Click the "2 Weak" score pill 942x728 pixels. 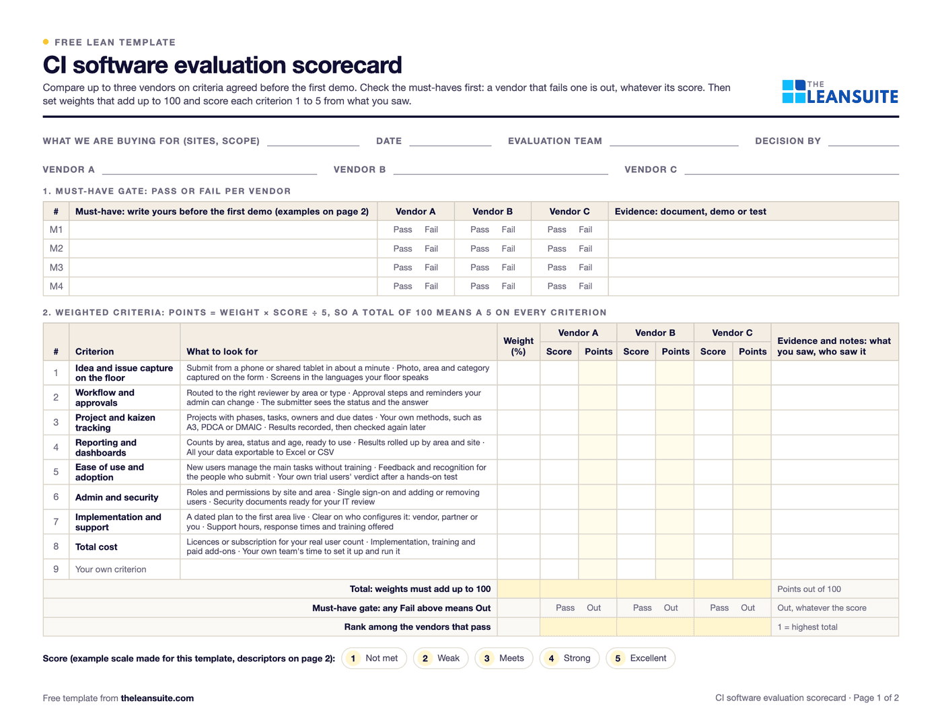441,659
